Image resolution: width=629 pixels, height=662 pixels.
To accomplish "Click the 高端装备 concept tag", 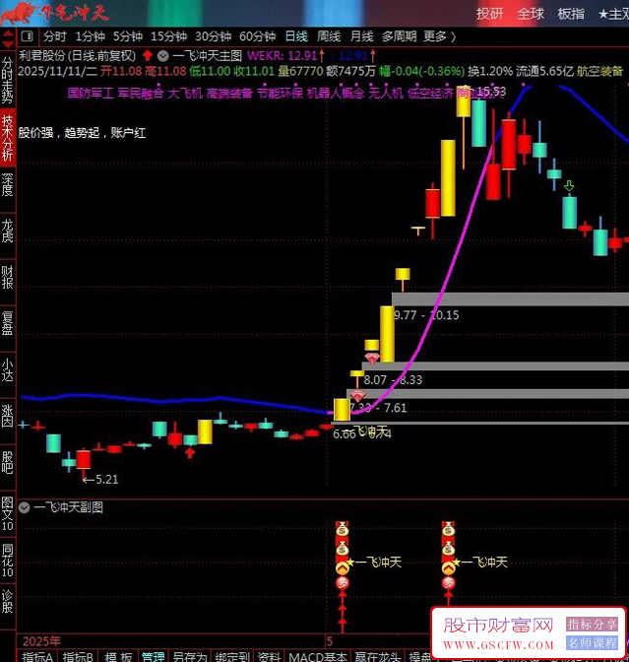I will (x=229, y=93).
